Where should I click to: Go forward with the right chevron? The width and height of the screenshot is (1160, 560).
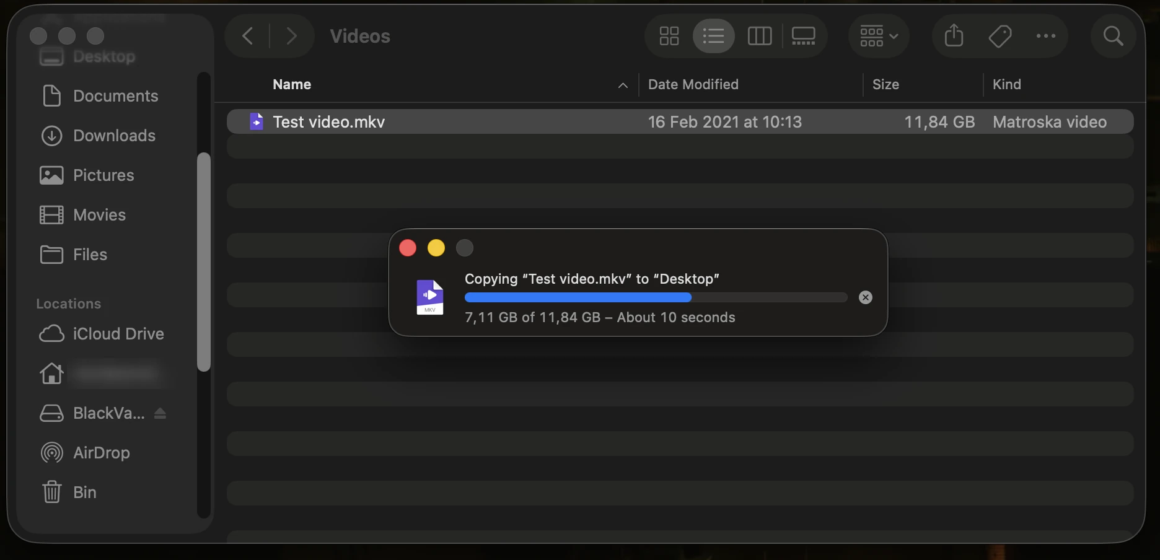(291, 36)
